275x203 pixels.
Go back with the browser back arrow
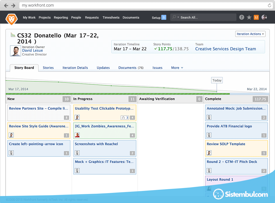click(6, 6)
